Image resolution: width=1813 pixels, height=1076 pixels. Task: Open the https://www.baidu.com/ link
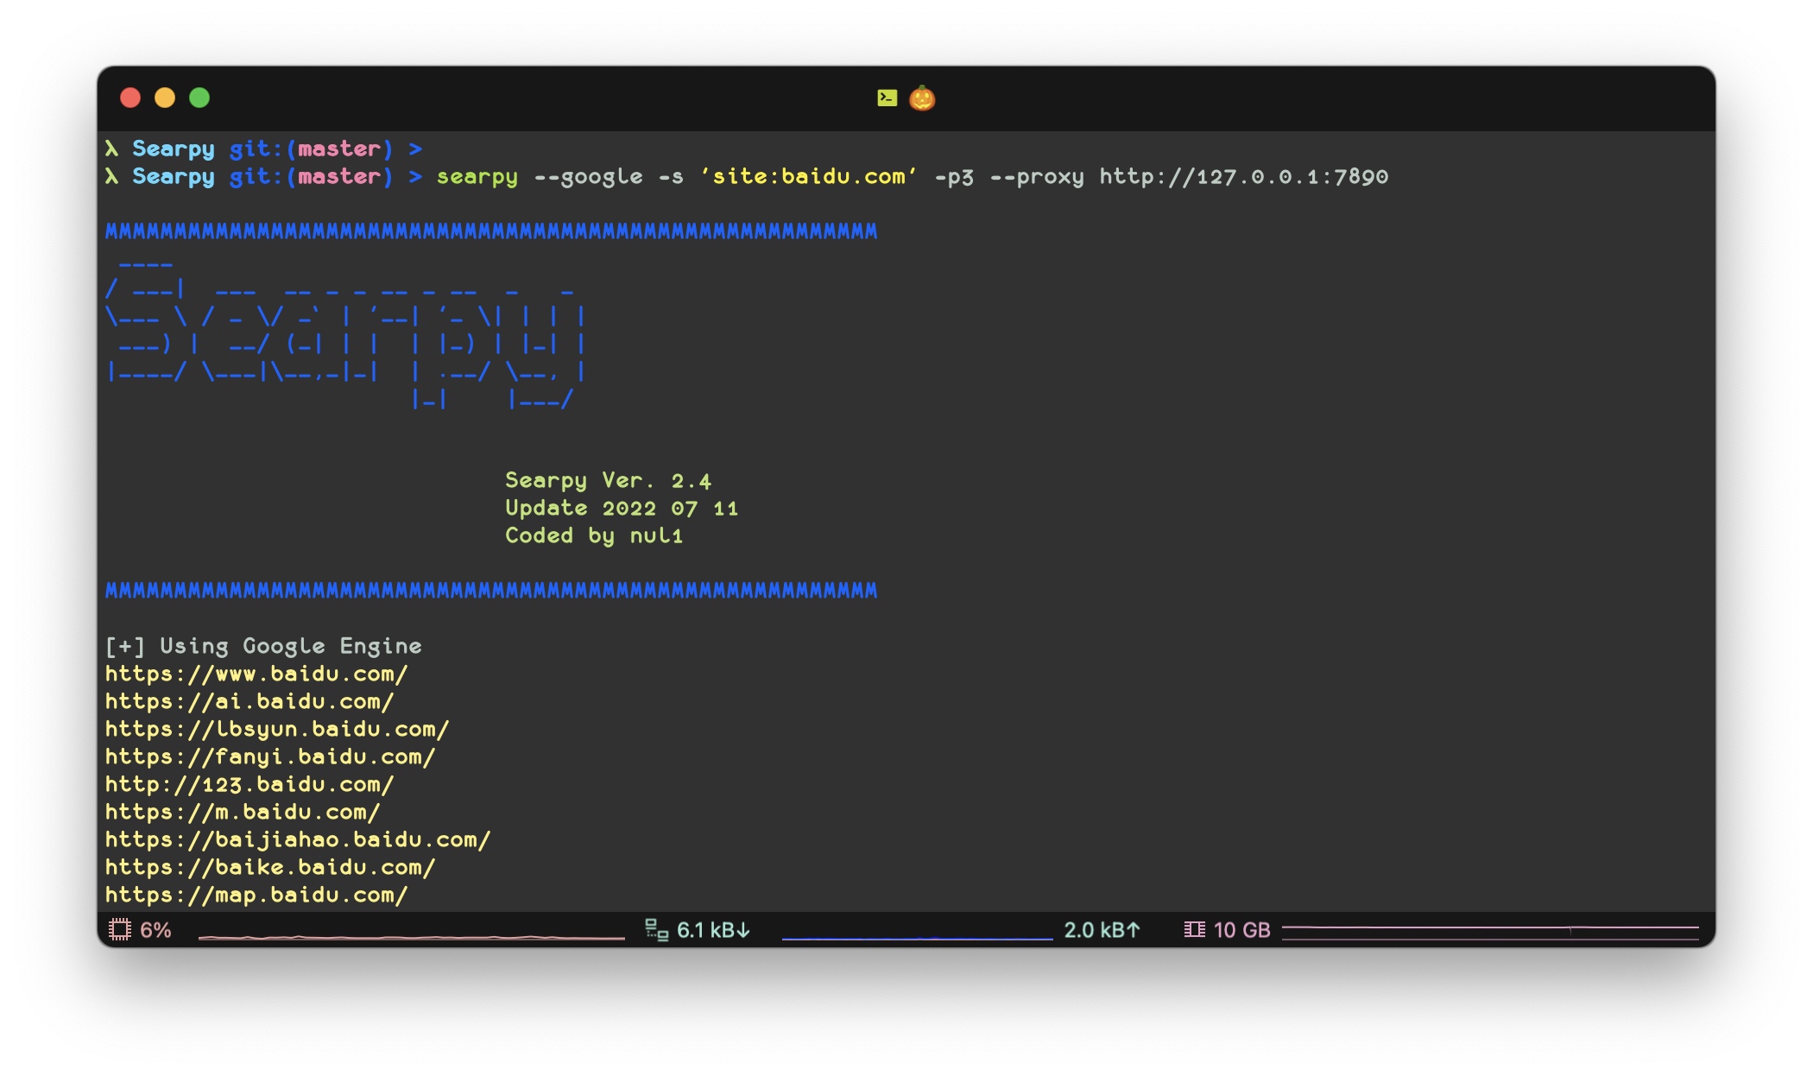point(256,674)
